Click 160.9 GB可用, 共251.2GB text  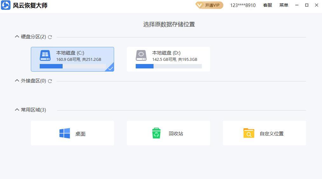click(79, 59)
